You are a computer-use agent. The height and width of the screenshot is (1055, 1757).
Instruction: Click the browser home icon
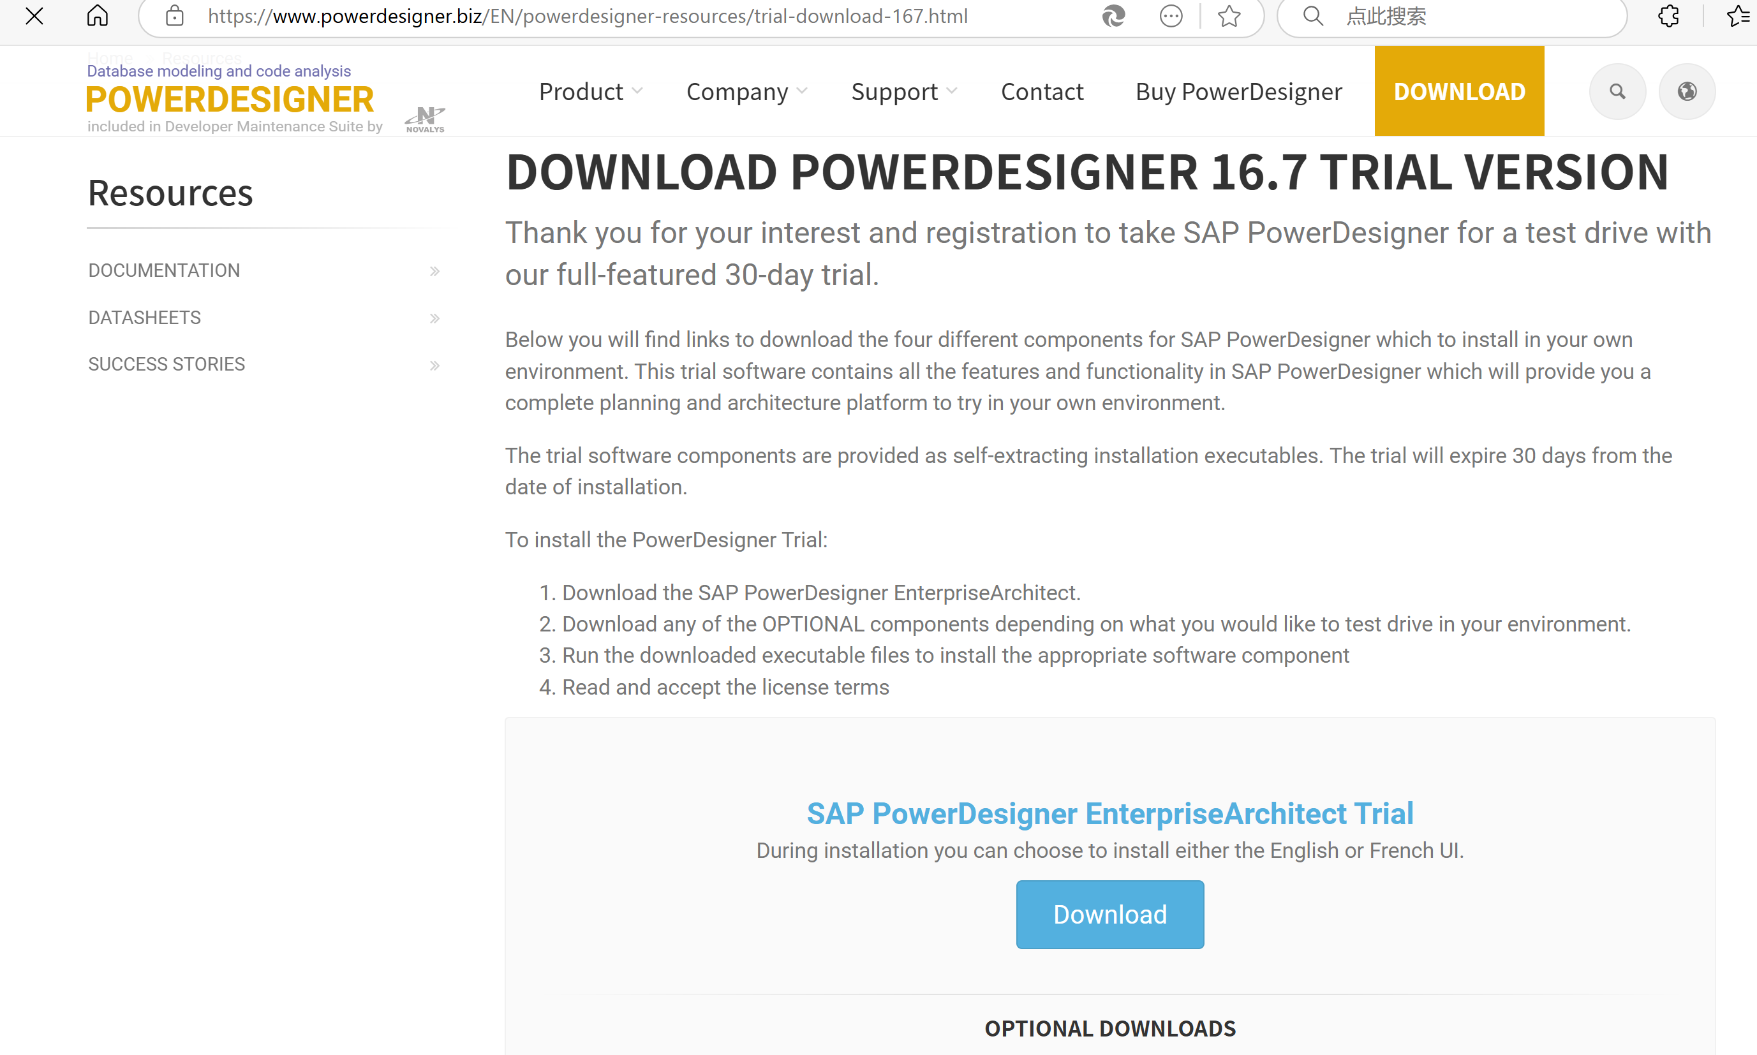click(x=98, y=16)
